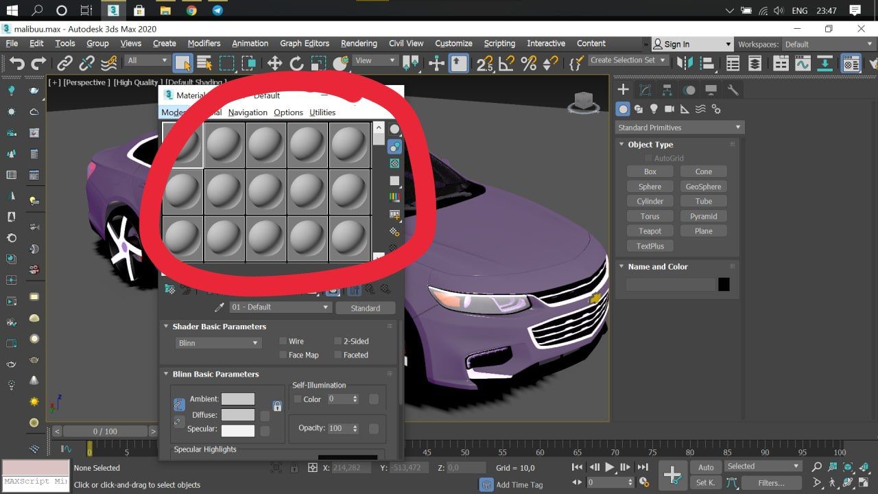Open the Modify panel icon
The height and width of the screenshot is (494, 878).
point(645,90)
